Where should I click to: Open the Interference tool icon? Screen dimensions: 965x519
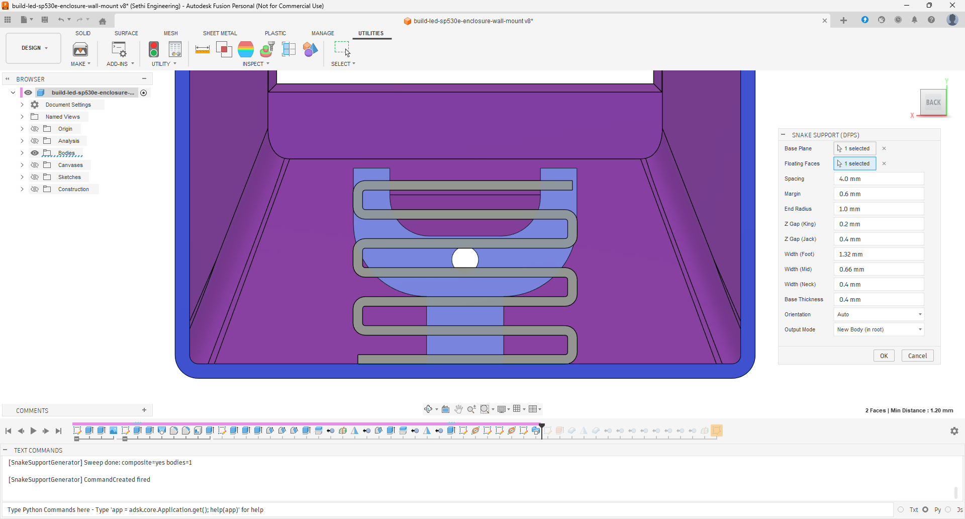224,49
